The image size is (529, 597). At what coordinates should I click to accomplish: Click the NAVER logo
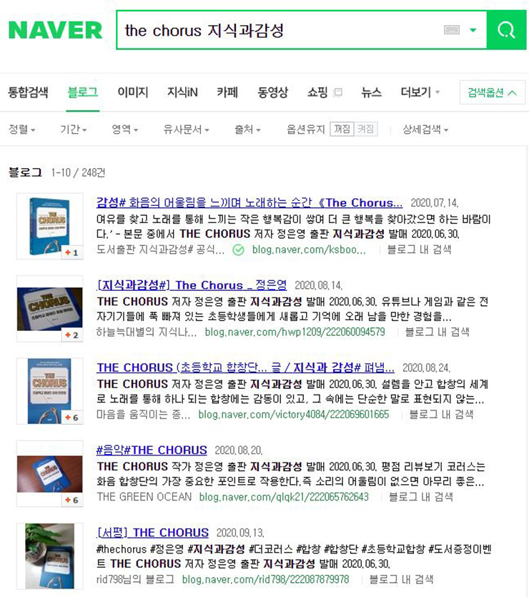point(56,30)
